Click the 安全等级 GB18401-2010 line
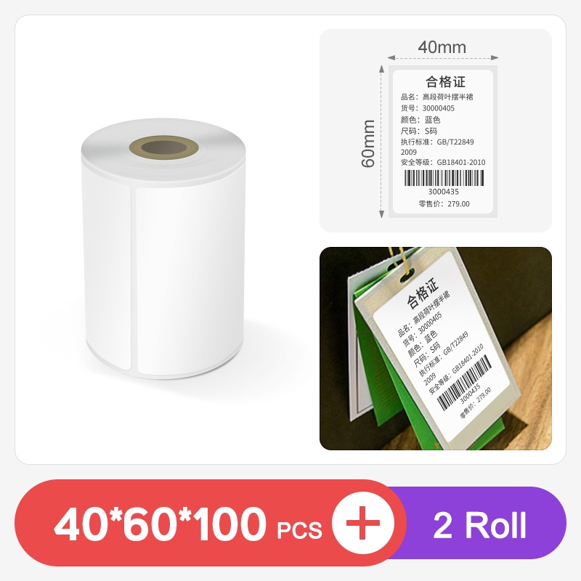 [443, 162]
